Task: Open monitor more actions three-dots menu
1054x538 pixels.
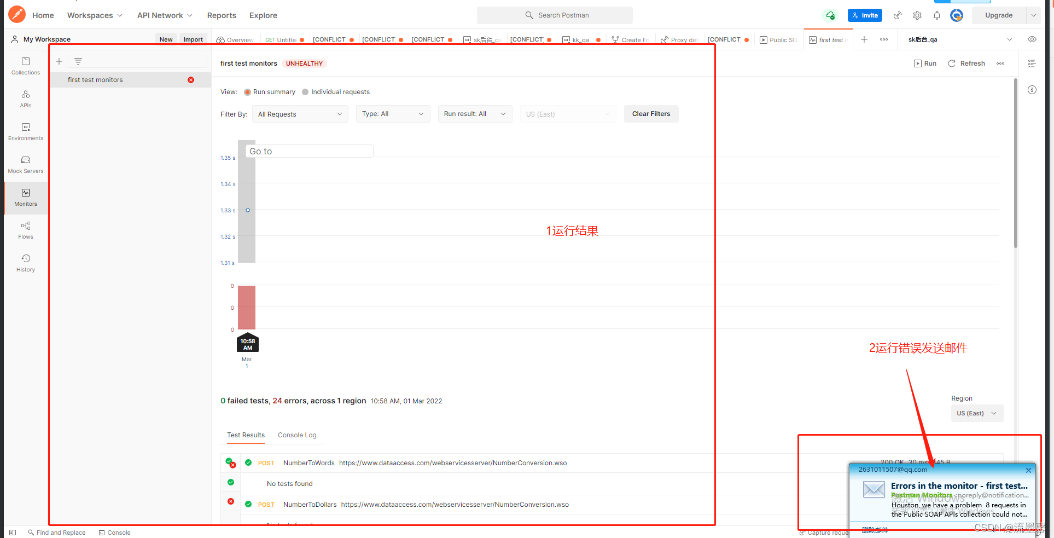Action: pos(1000,63)
